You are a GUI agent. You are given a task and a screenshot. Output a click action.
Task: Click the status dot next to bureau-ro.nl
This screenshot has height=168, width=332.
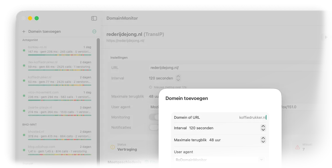[24, 50]
